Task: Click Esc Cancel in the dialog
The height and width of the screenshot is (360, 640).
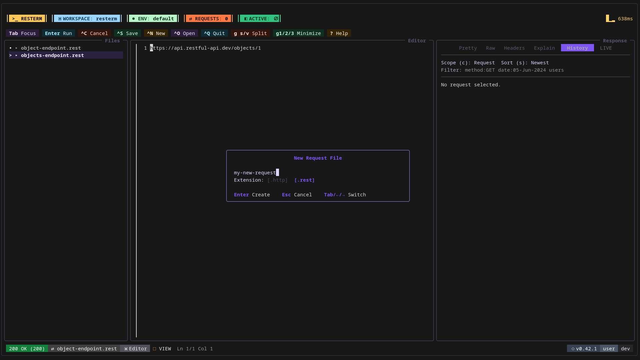Action: coord(297,195)
